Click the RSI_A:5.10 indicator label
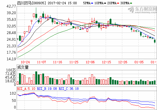Image resolution: width=157 pixels, height=110 pixels. [x=26, y=89]
